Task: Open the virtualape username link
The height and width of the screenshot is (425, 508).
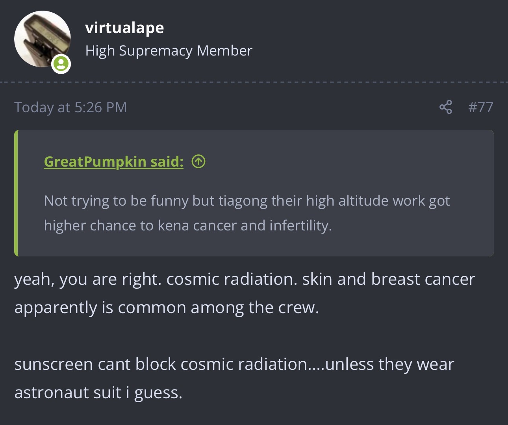Action: pyautogui.click(x=124, y=28)
